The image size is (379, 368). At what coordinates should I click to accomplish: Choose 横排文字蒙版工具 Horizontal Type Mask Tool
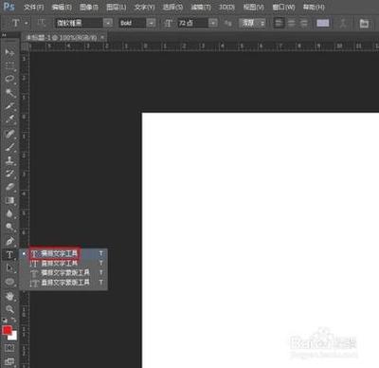tap(63, 272)
